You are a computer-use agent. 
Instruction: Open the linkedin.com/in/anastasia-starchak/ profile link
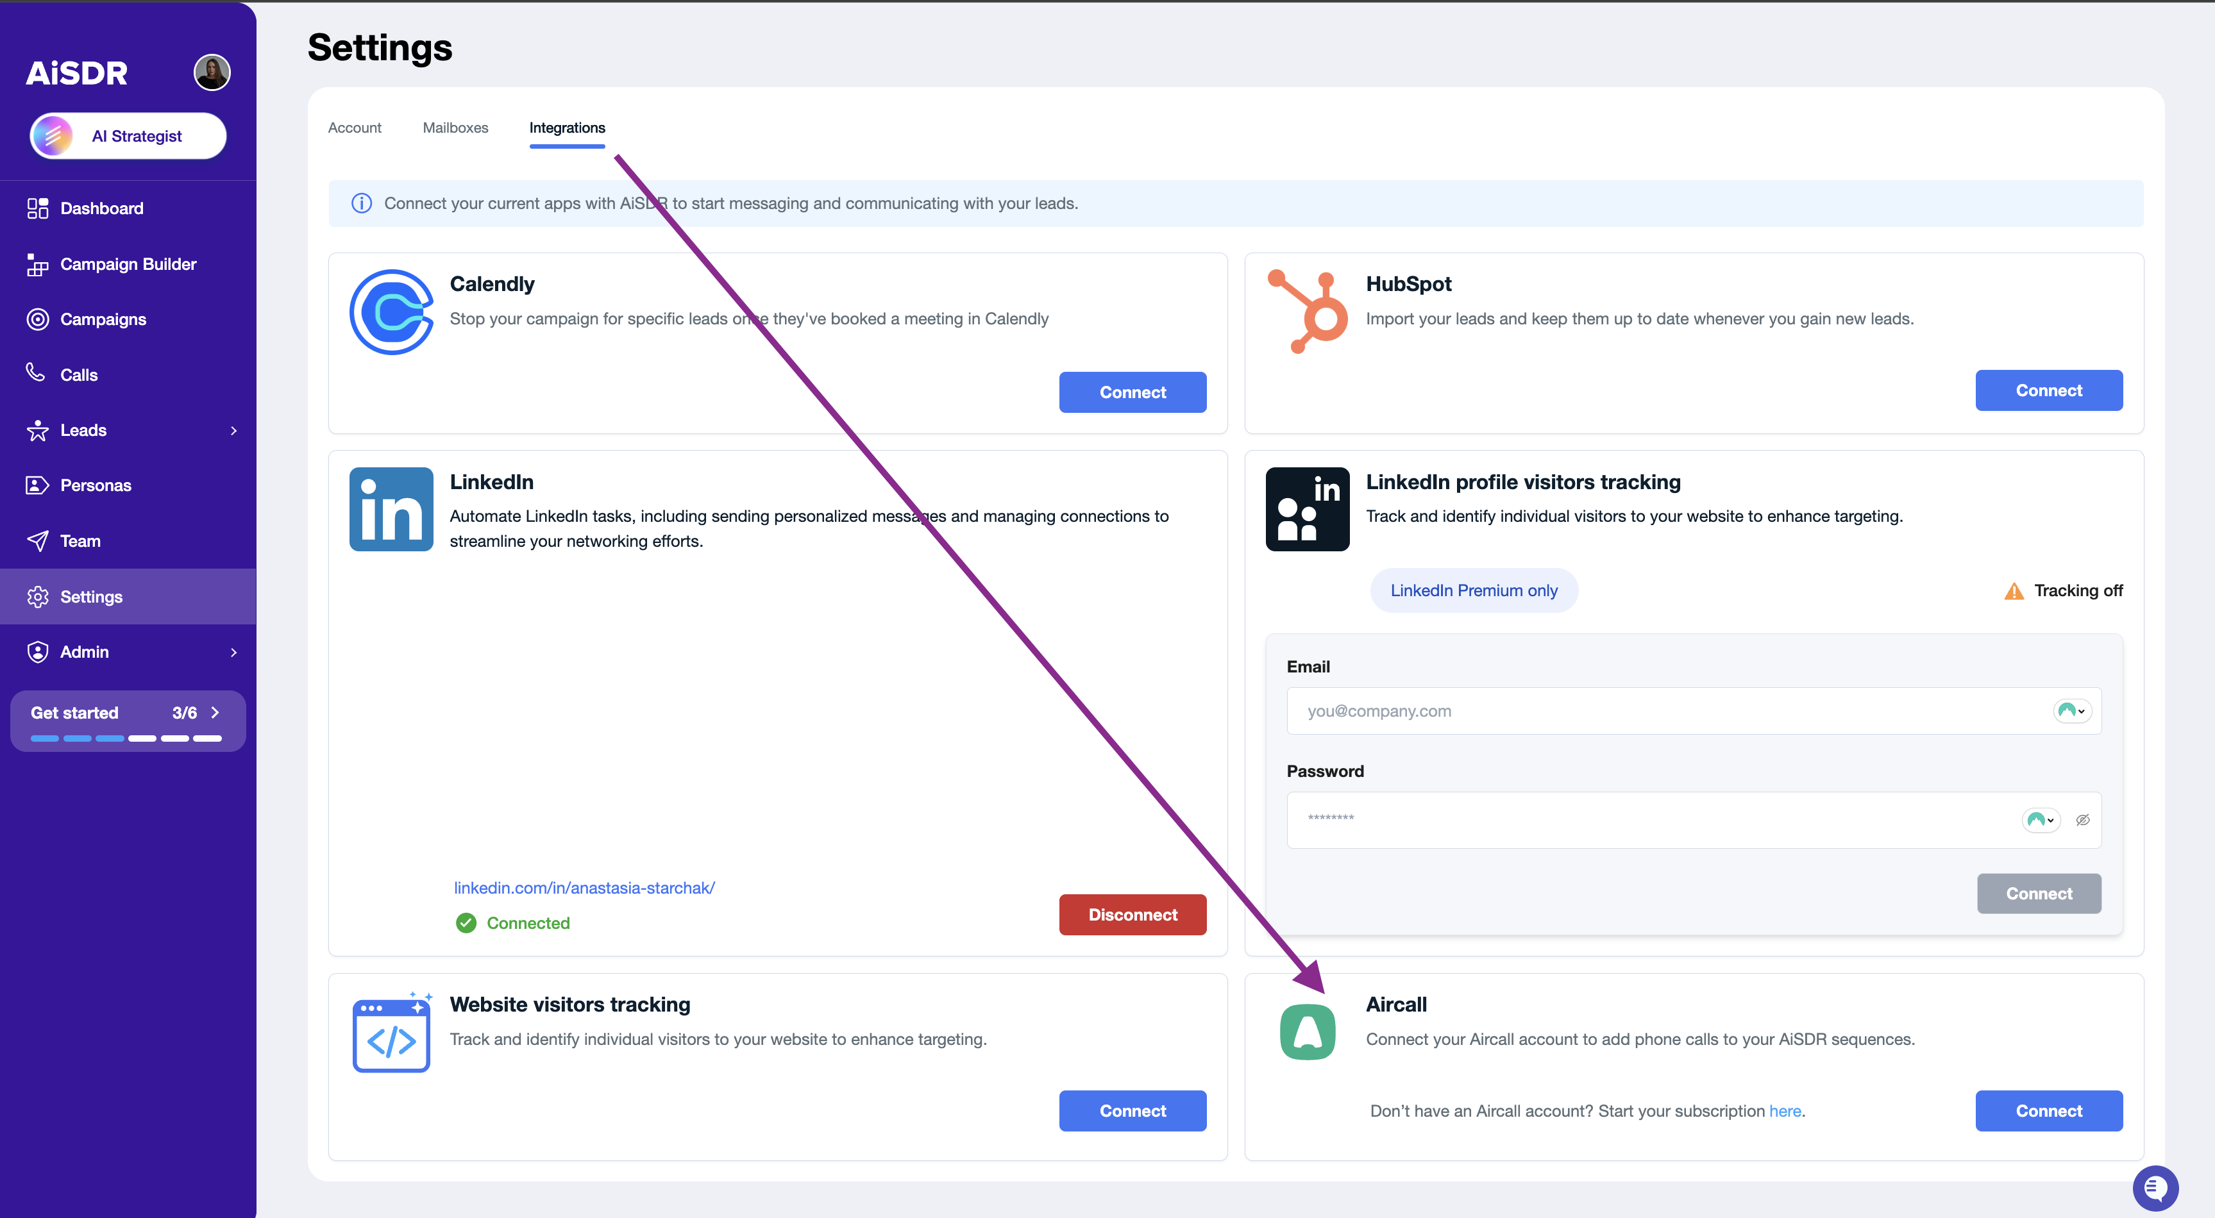584,888
